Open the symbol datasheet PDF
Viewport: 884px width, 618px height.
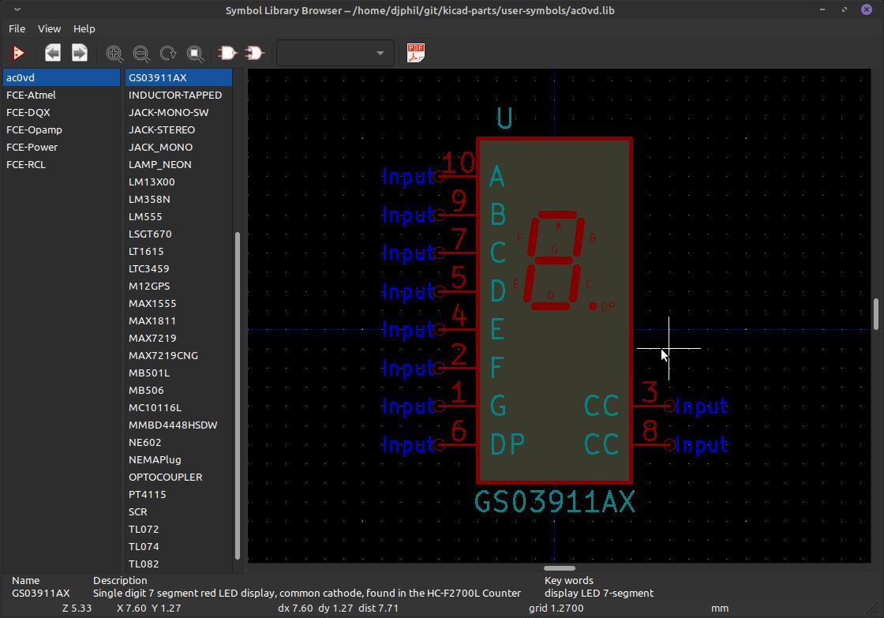[x=415, y=53]
